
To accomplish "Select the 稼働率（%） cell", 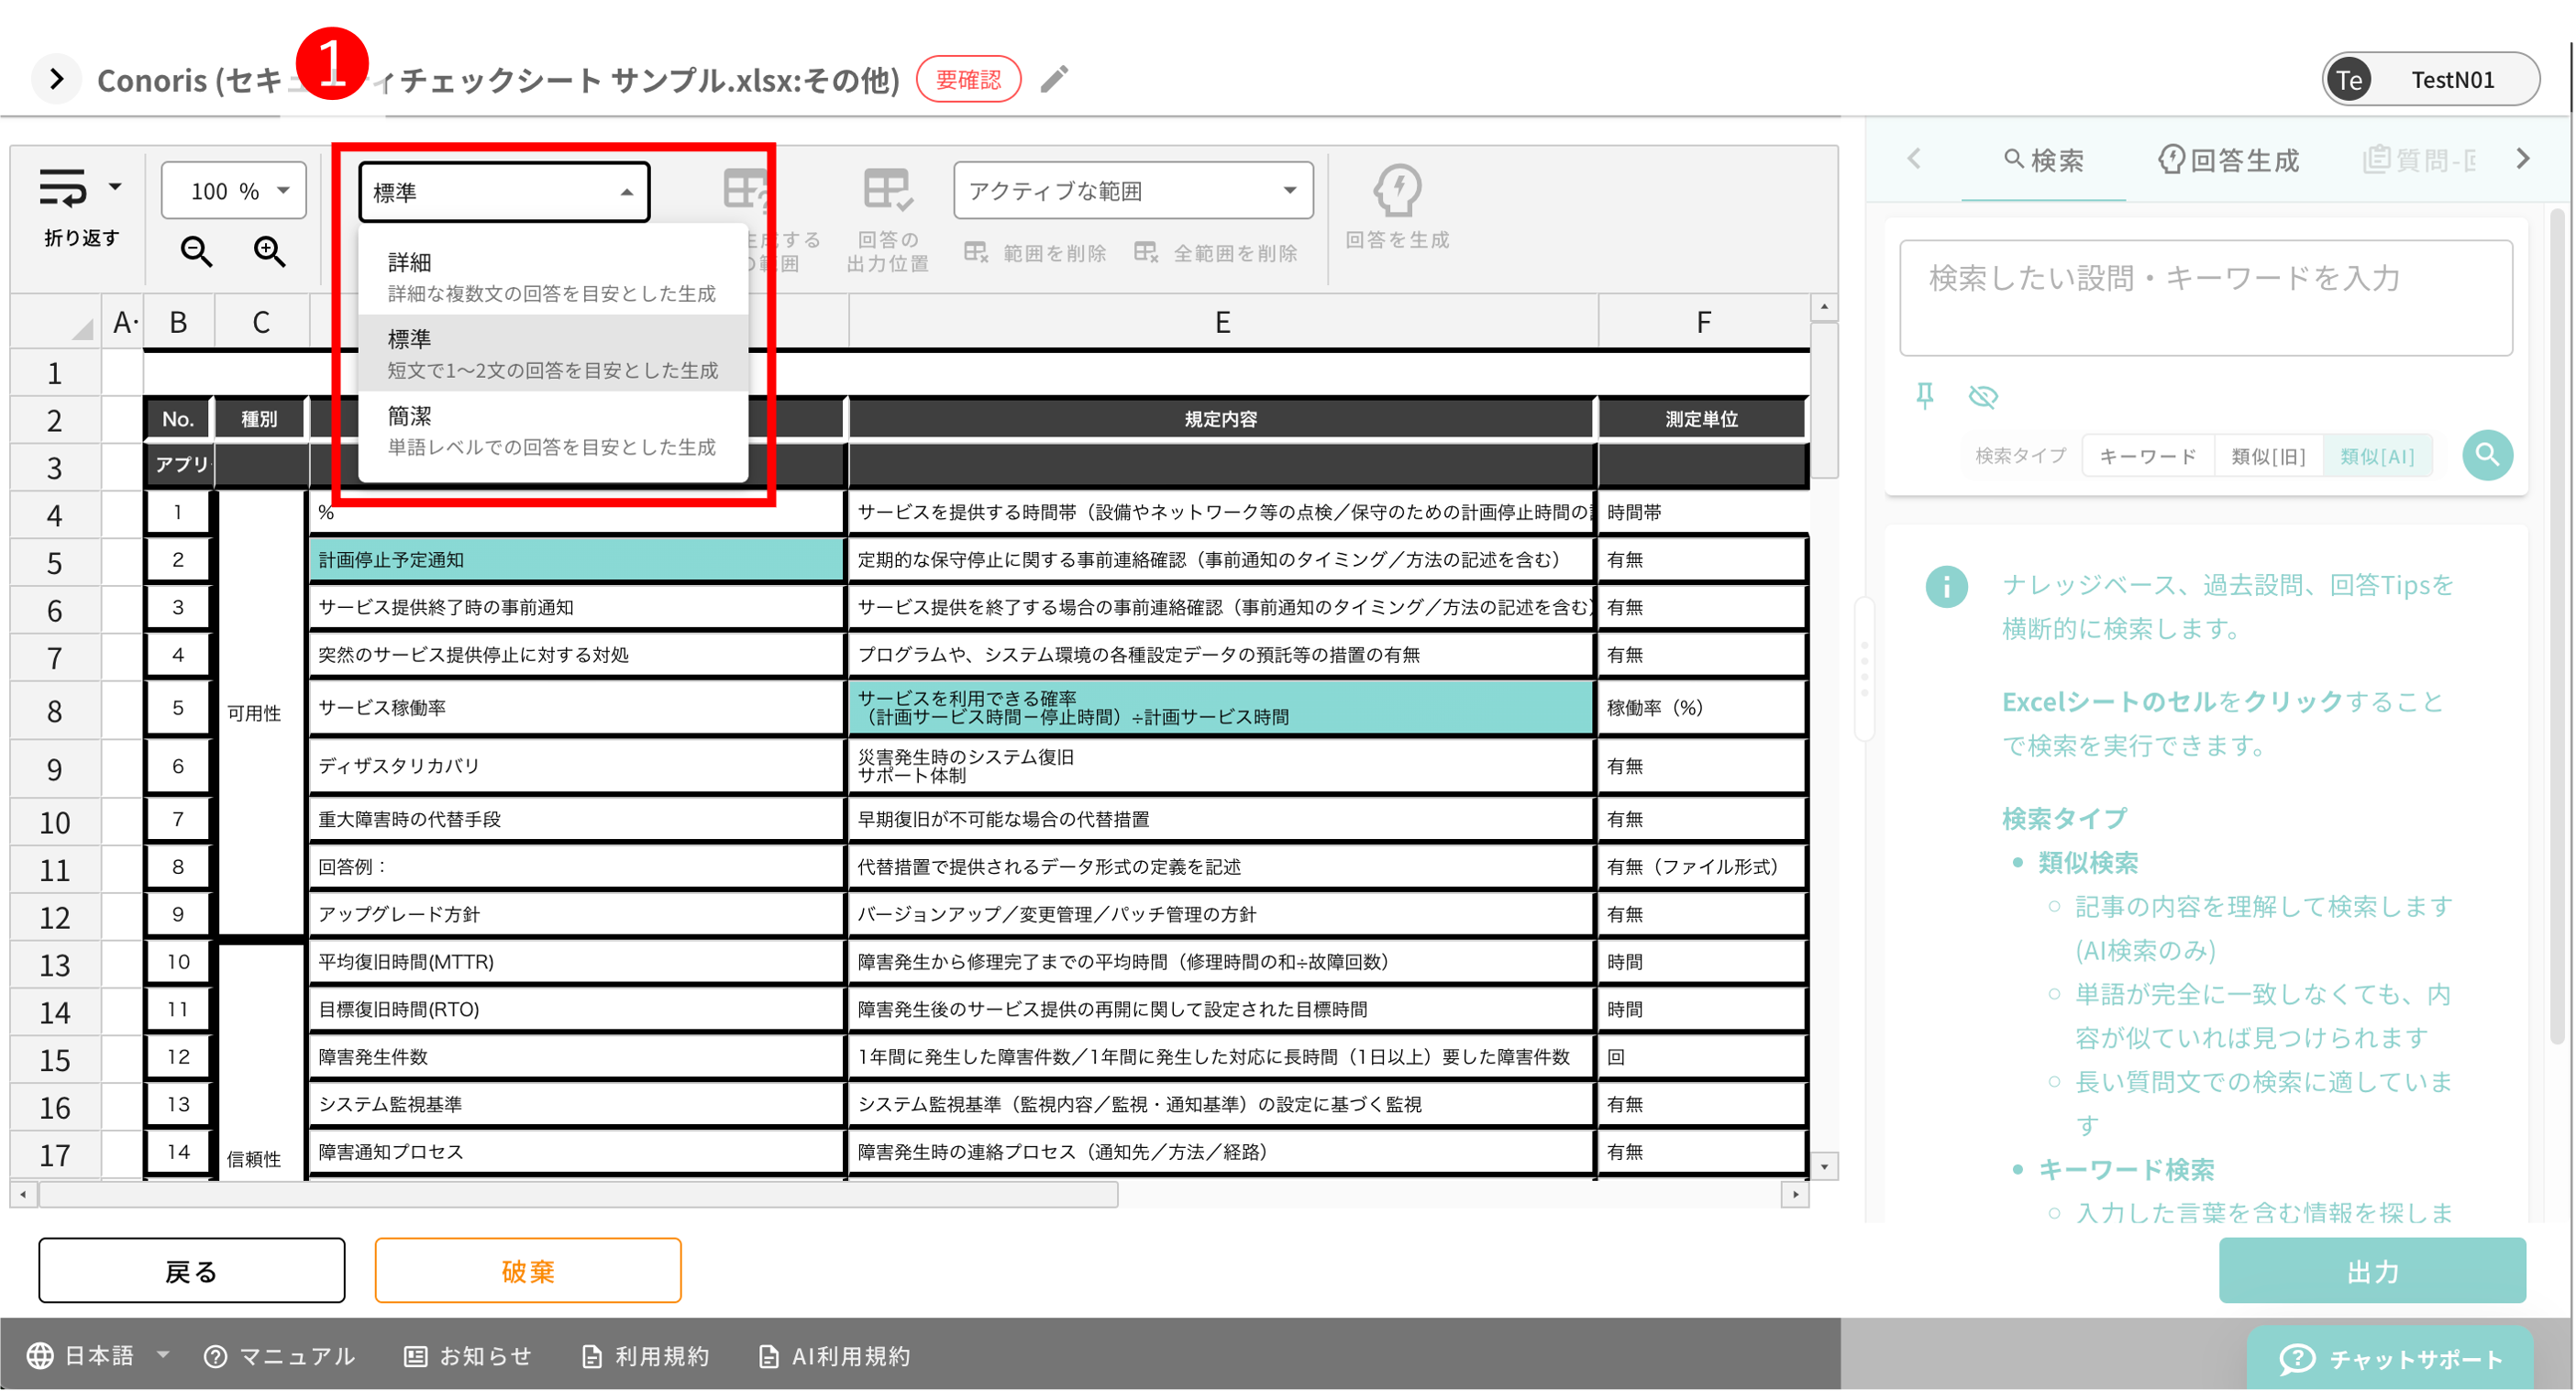I will (1702, 708).
